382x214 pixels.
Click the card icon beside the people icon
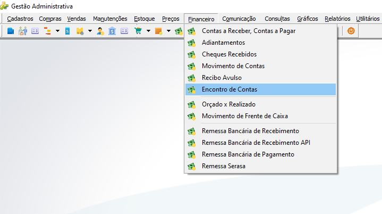click(35, 31)
